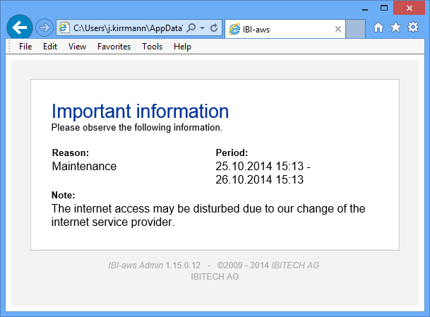This screenshot has width=430, height=317.
Task: Open the File menu
Action: 25,47
